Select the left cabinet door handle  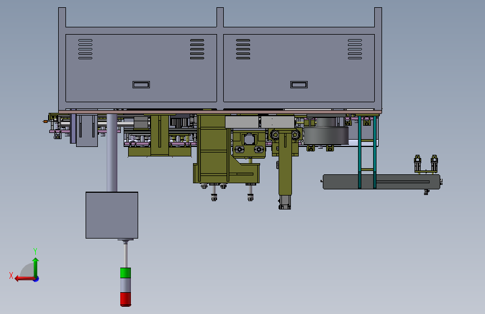pos(142,85)
